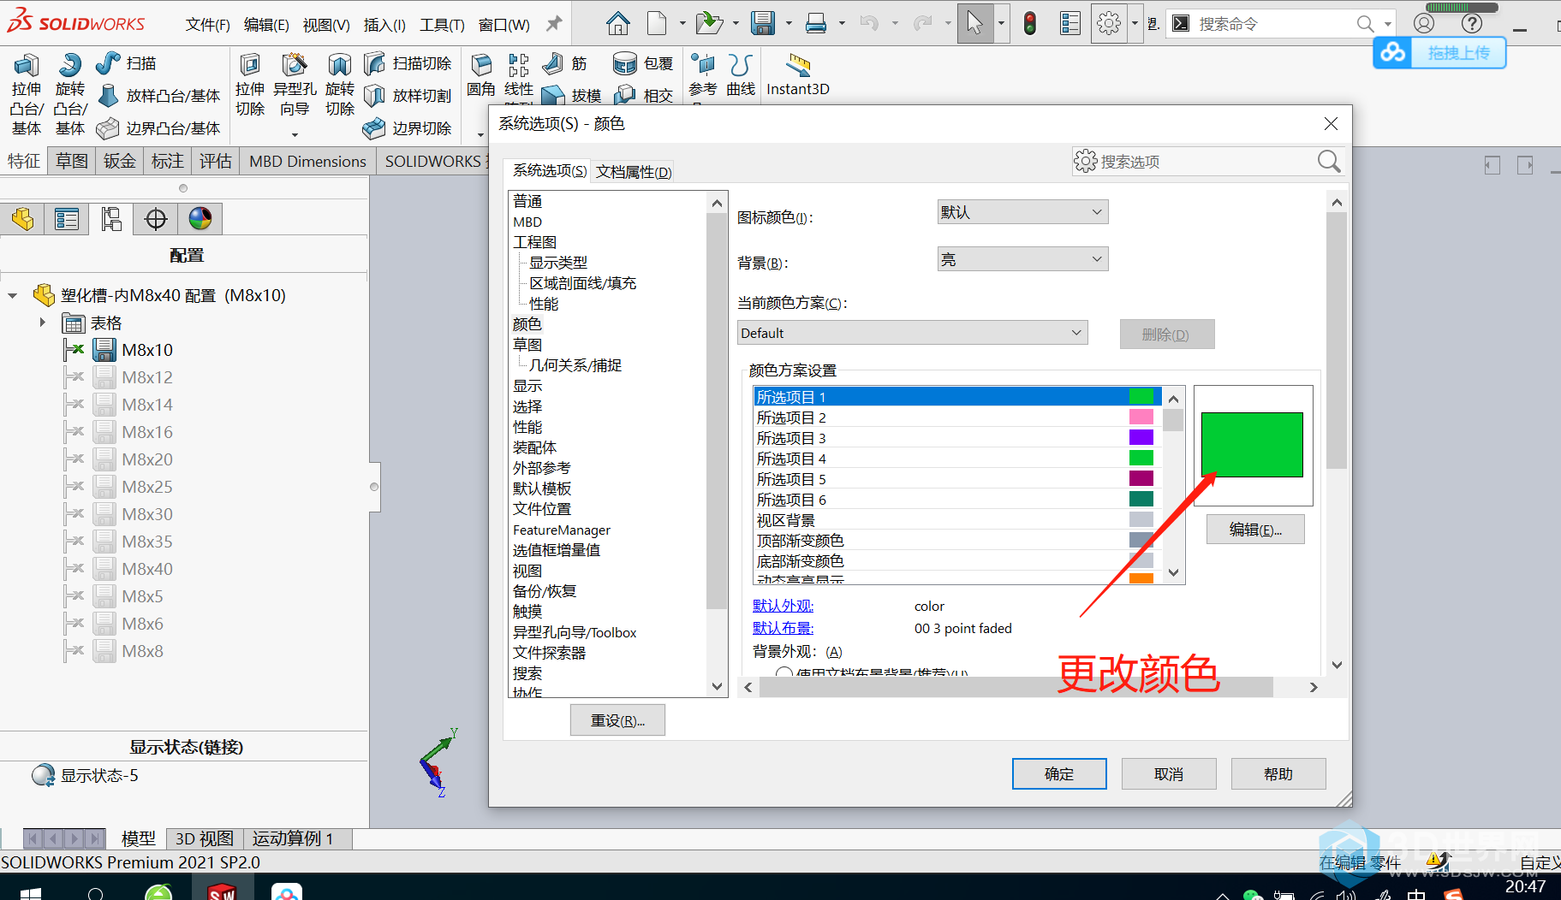Image resolution: width=1561 pixels, height=900 pixels.
Task: Click the SolidWorks icon on the taskbar
Action: pyautogui.click(x=222, y=892)
